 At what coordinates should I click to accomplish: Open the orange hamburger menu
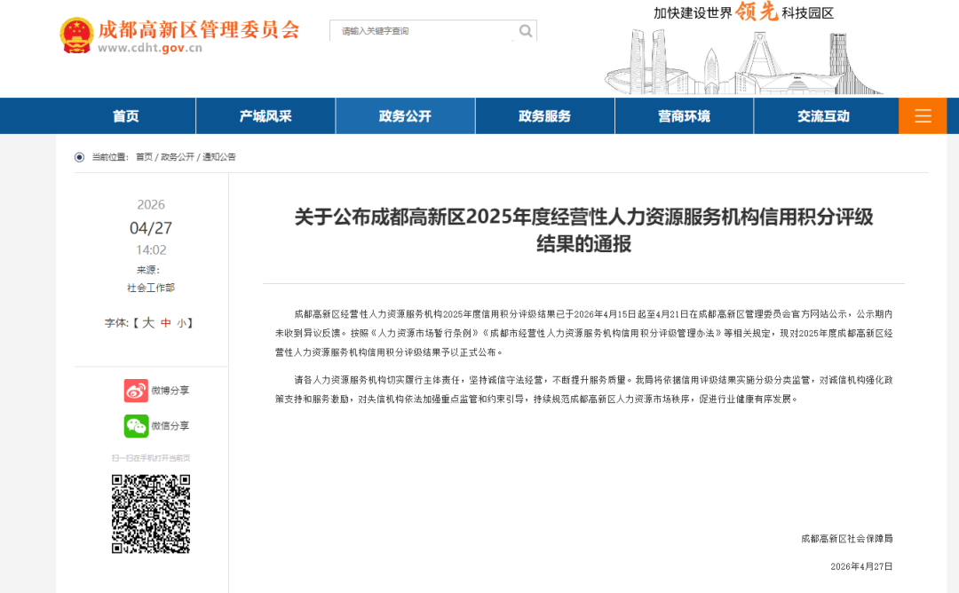(923, 115)
